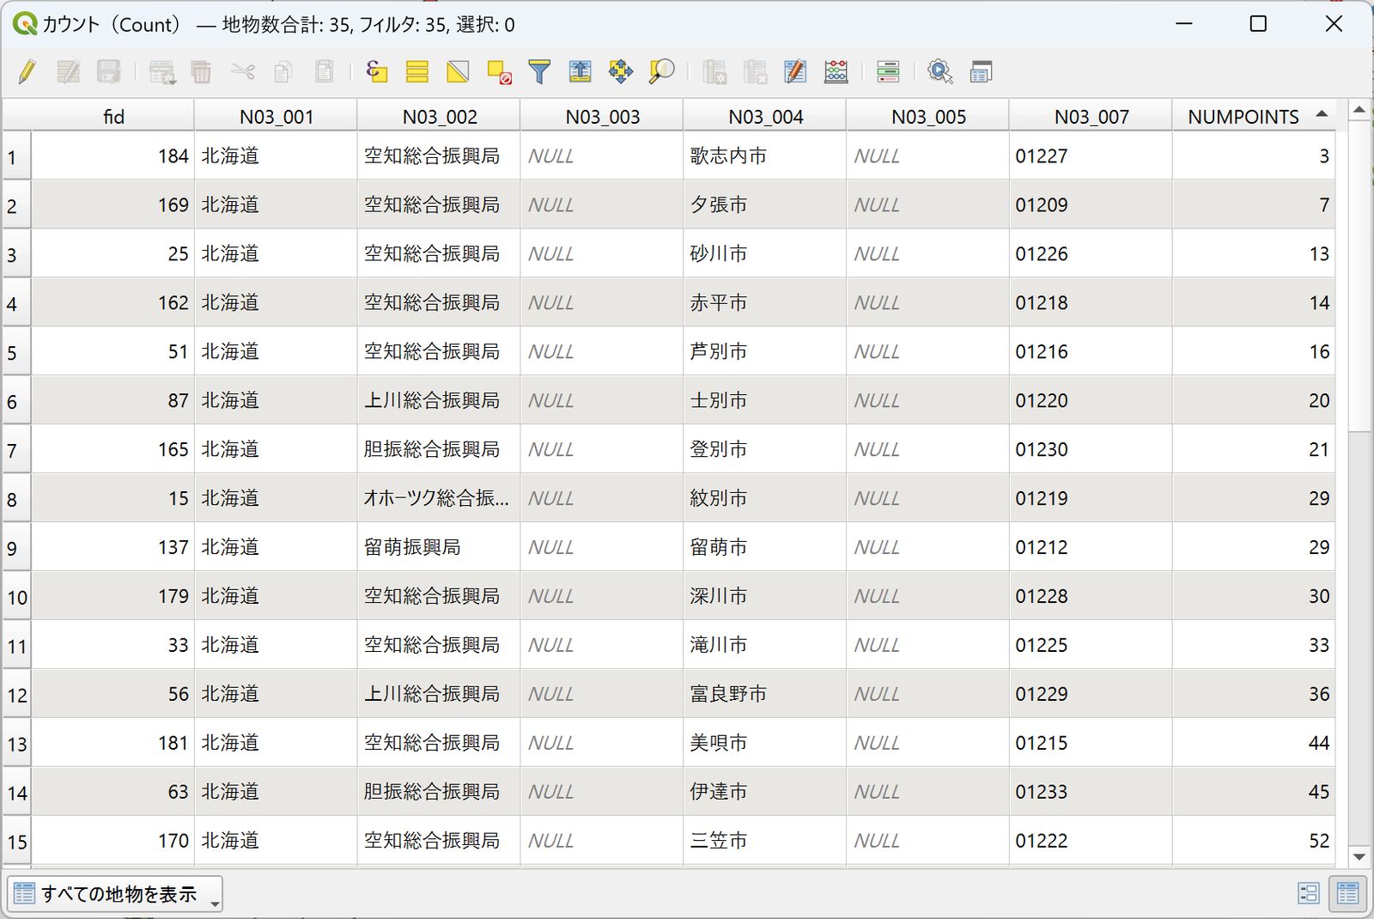Viewport: 1374px width, 919px height.
Task: Select row header number 7
Action: 16,450
